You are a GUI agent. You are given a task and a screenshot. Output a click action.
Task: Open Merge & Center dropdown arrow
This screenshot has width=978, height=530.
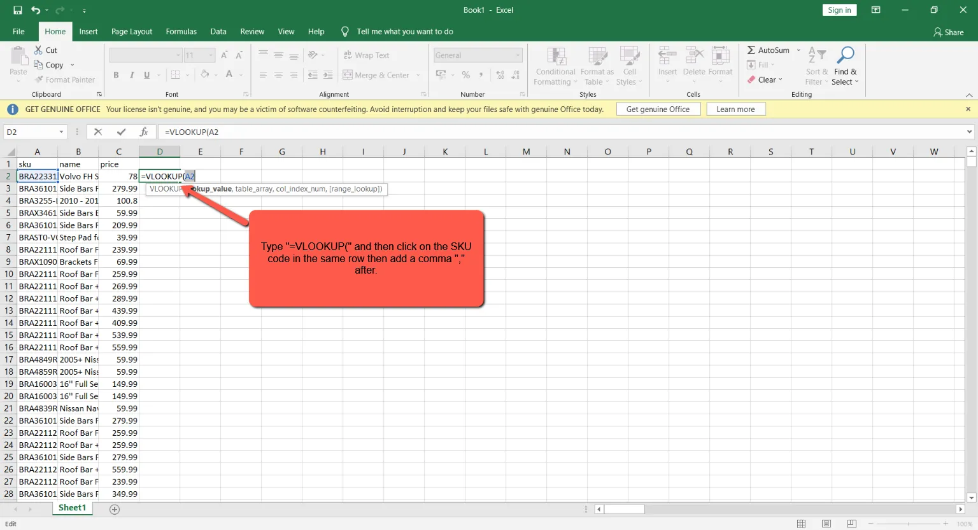click(x=418, y=75)
